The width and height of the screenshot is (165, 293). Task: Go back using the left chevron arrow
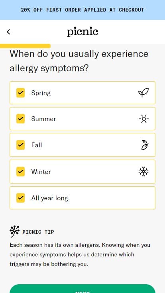point(8,32)
